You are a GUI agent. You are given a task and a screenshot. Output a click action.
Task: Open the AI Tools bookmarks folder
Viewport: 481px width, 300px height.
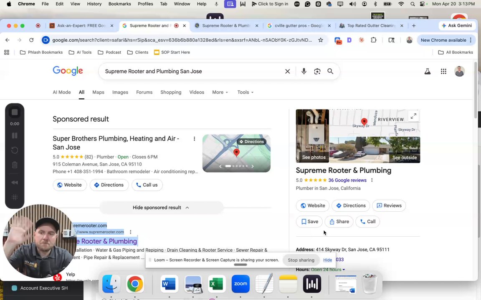(x=80, y=52)
